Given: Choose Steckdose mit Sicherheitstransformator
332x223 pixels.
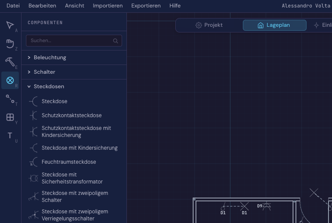Looking at the screenshot, I should [x=72, y=178].
